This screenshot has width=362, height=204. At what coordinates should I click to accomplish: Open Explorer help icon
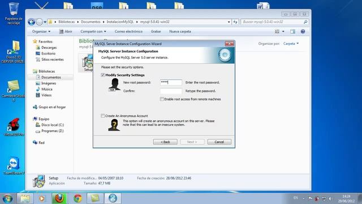(x=303, y=32)
